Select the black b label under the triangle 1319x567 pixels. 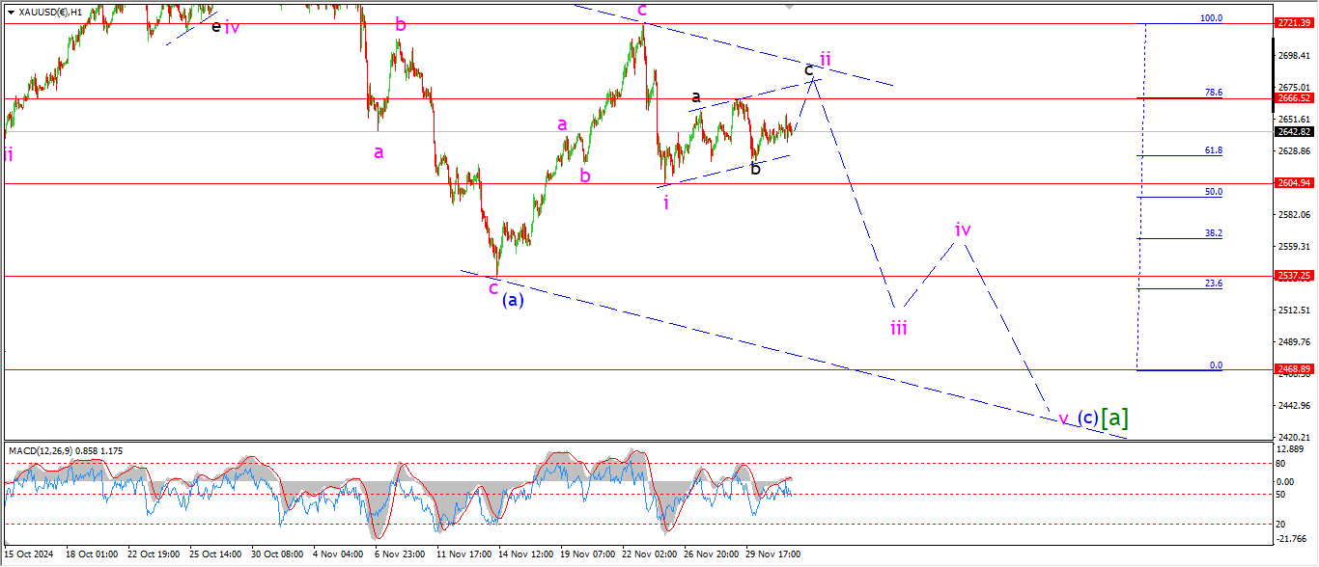point(756,169)
